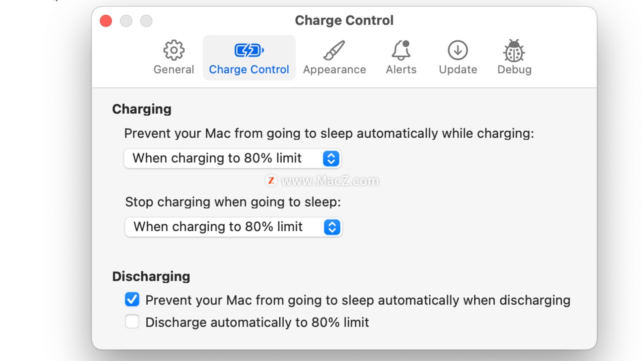Switch to the Alerts tab label
643x361 pixels.
[x=401, y=70]
